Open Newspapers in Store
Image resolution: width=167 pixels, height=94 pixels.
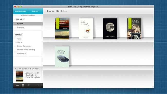pos(21,53)
